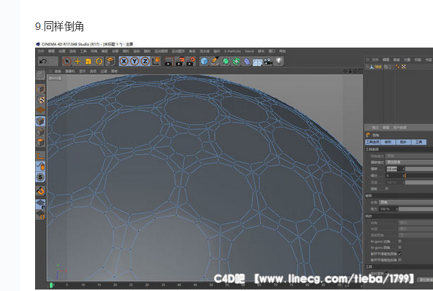Open the shape dropdown under 修形
Screen dimensions: 433x291
(406, 203)
